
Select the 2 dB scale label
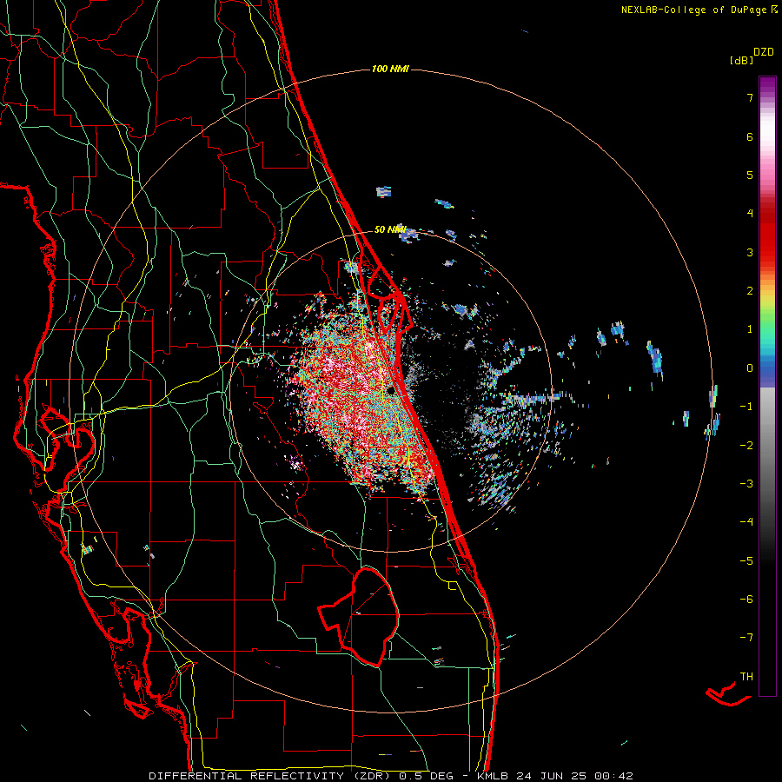[x=750, y=291]
